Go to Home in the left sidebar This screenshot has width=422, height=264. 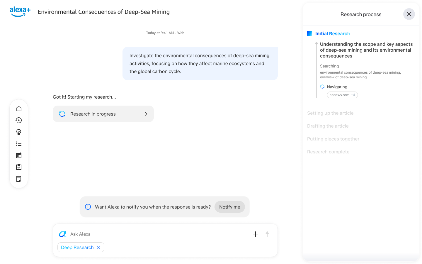pyautogui.click(x=19, y=109)
